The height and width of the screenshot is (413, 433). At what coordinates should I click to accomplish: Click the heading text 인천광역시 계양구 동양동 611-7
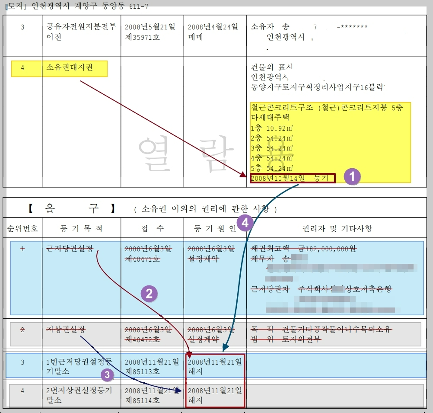90,6
